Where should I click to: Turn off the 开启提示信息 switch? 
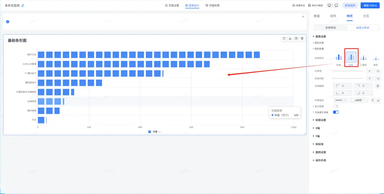(x=336, y=112)
